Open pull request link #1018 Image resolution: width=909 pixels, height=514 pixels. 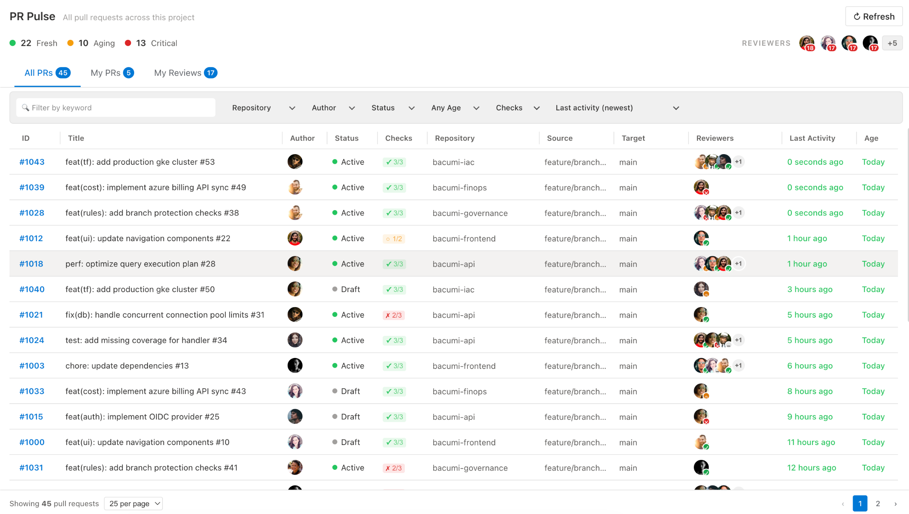coord(31,264)
